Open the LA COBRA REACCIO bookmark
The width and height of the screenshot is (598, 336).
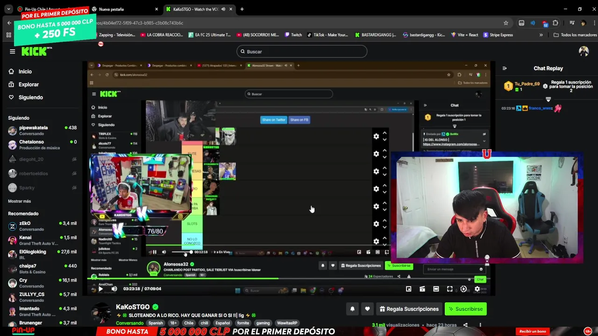pos(162,35)
